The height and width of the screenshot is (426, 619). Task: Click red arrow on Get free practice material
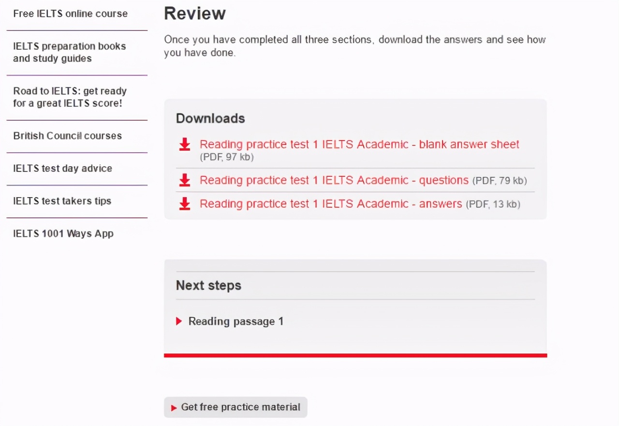[x=174, y=408]
